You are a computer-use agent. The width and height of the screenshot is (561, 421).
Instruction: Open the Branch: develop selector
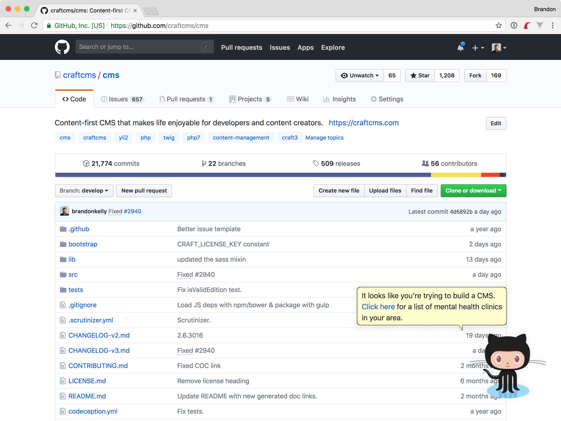[84, 190]
